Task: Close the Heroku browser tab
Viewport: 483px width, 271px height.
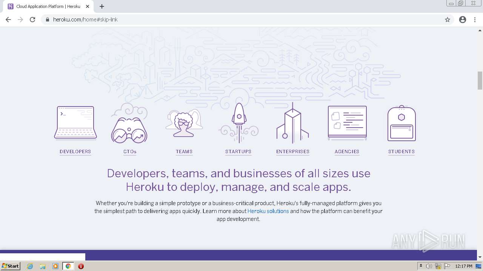Action: click(x=88, y=6)
